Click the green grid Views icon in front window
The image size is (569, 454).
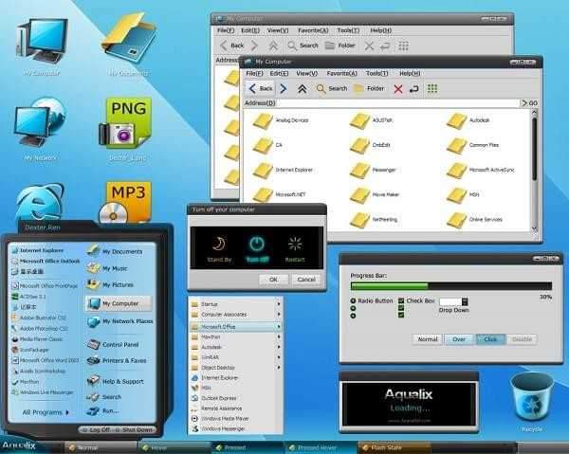432,88
